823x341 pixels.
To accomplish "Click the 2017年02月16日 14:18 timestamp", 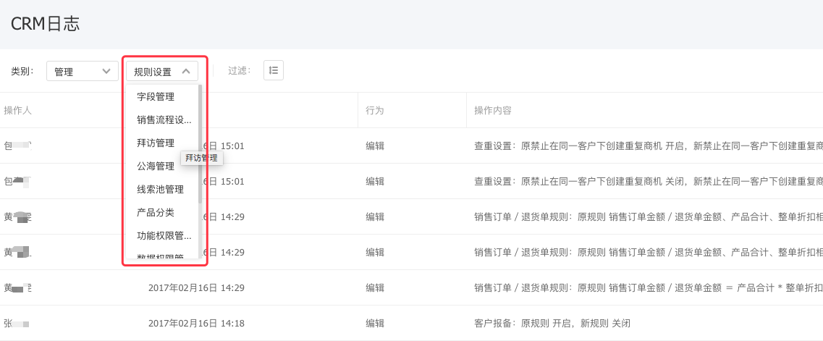I will 196,323.
